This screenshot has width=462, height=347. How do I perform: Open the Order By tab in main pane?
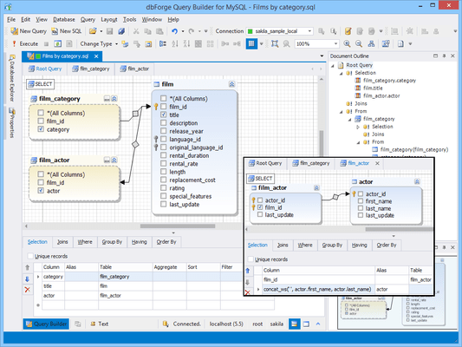click(x=166, y=242)
